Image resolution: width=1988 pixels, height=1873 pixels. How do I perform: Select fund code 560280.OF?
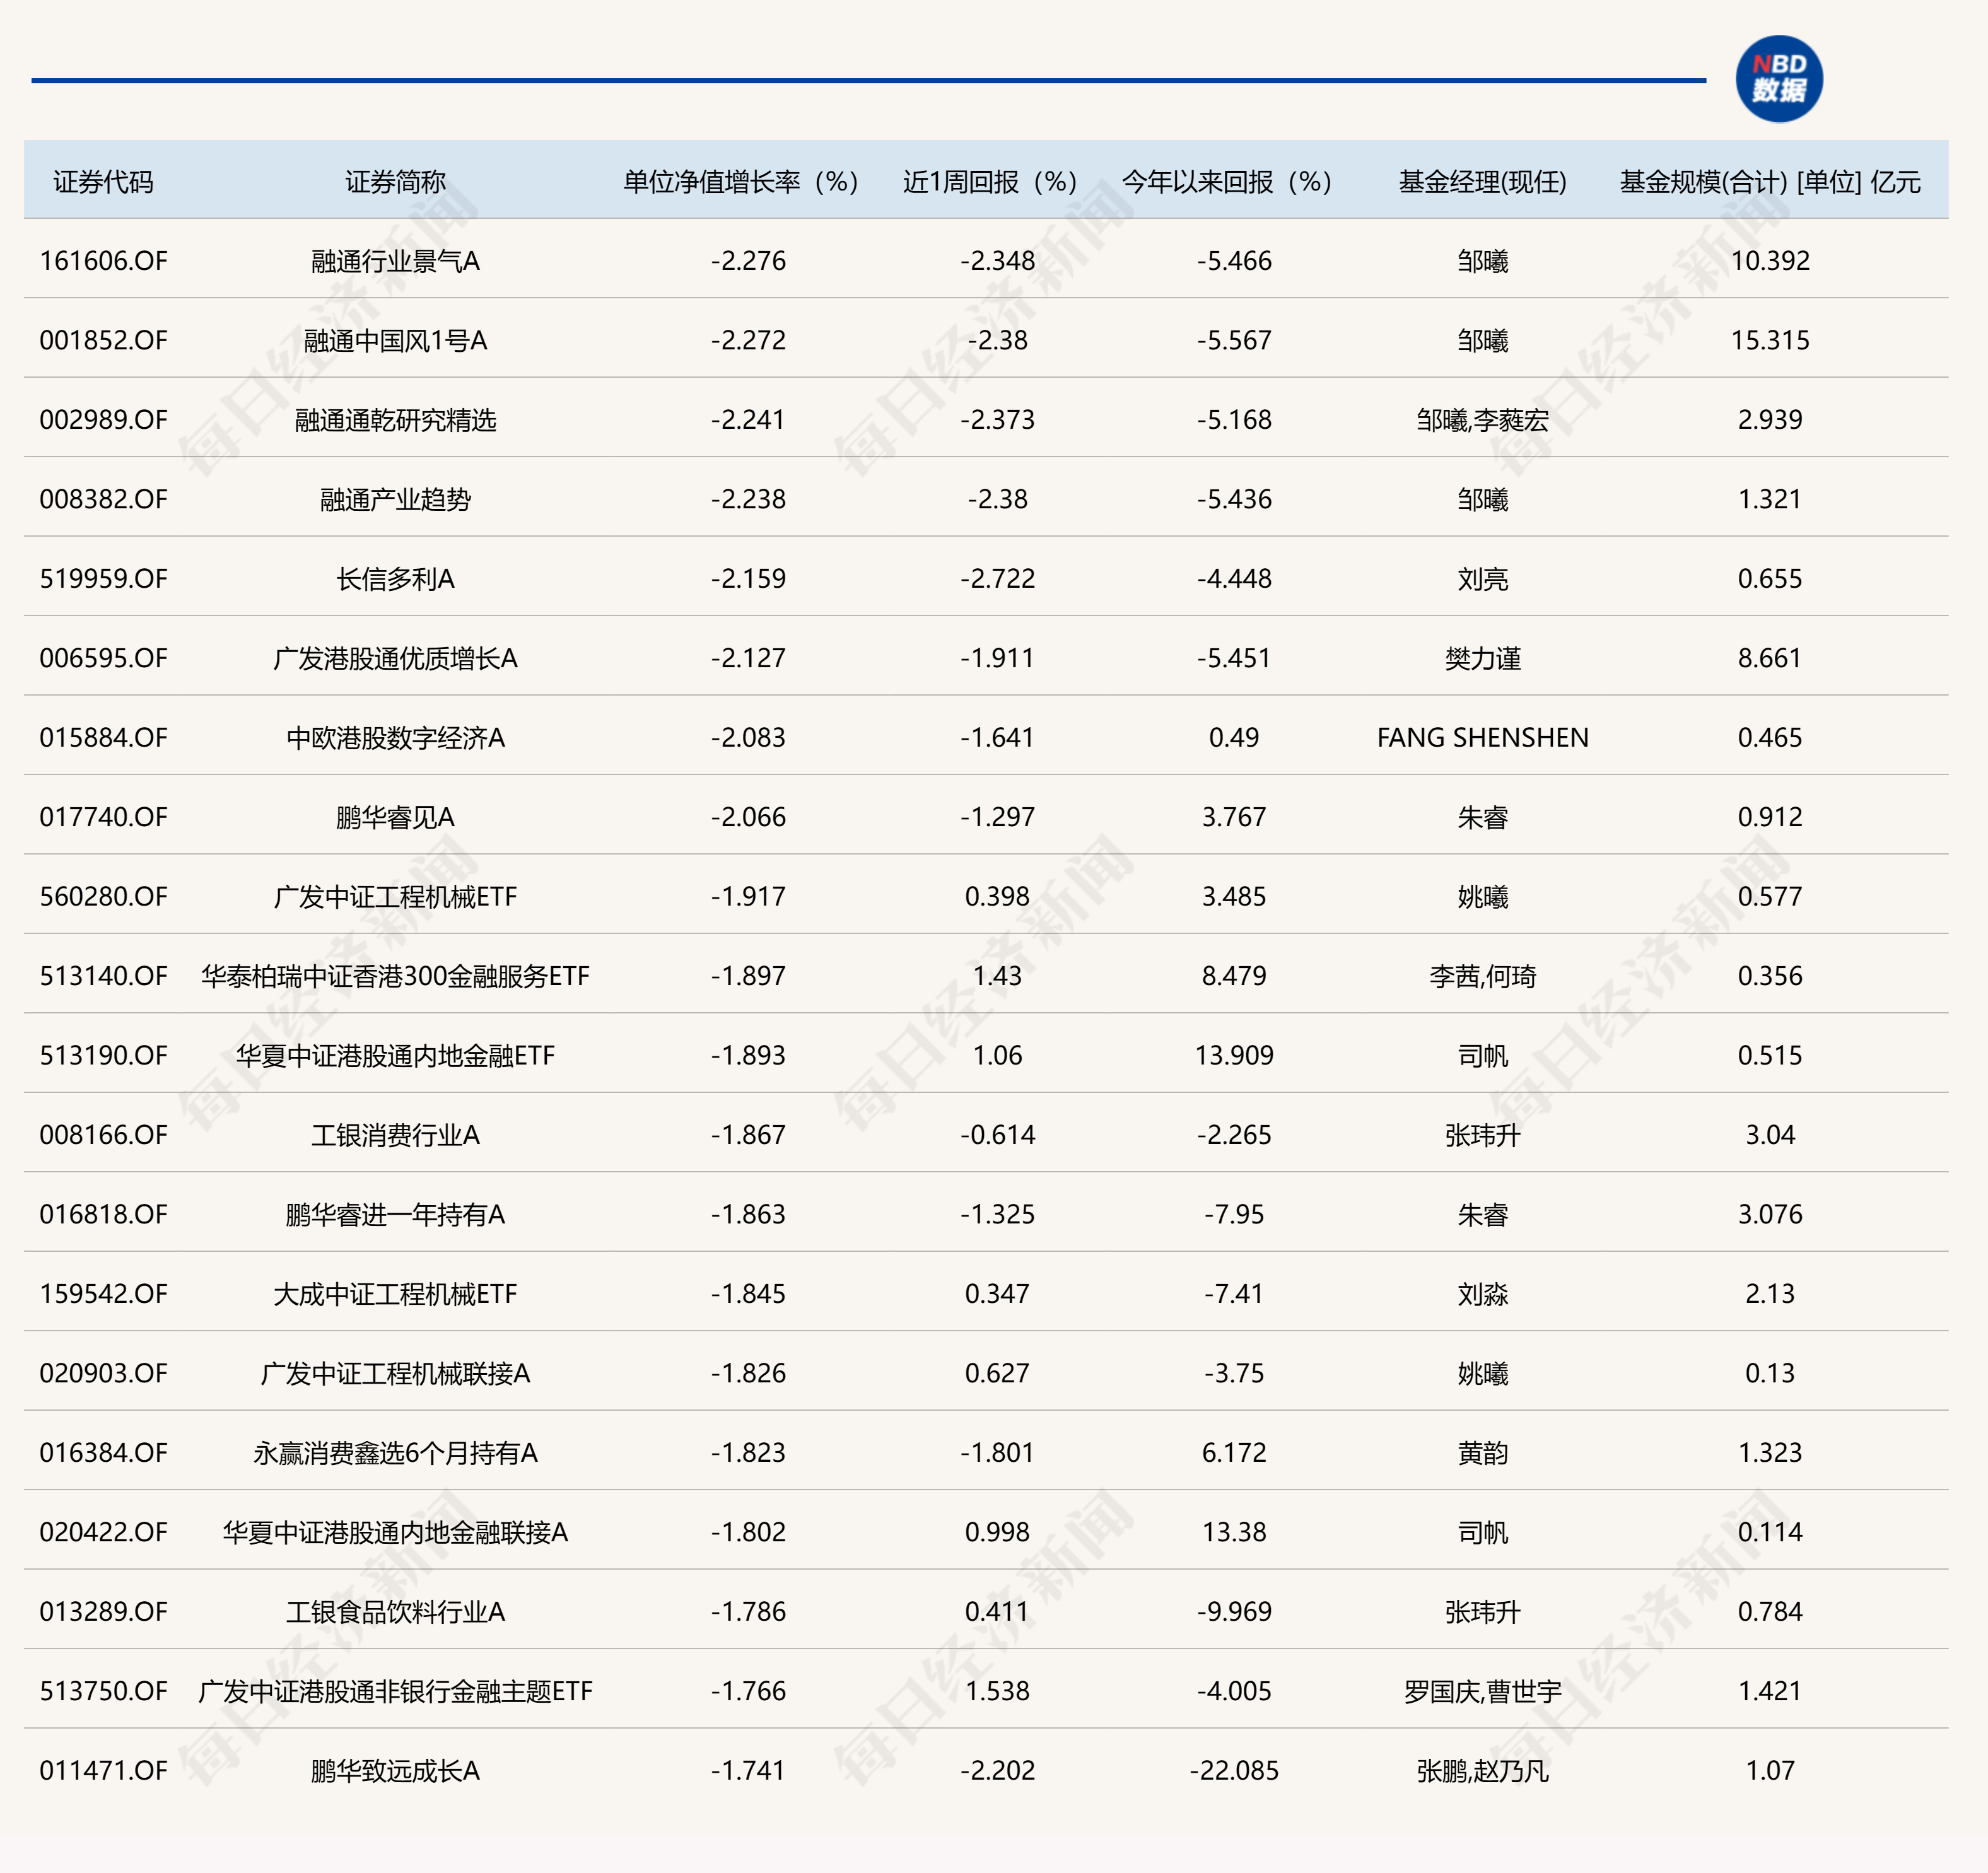[x=103, y=897]
